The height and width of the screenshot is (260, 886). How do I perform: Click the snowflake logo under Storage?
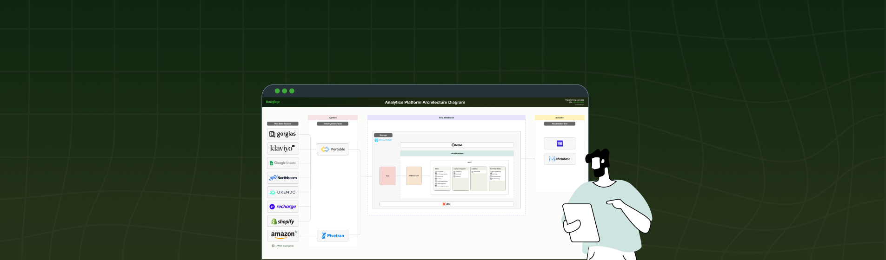click(383, 140)
